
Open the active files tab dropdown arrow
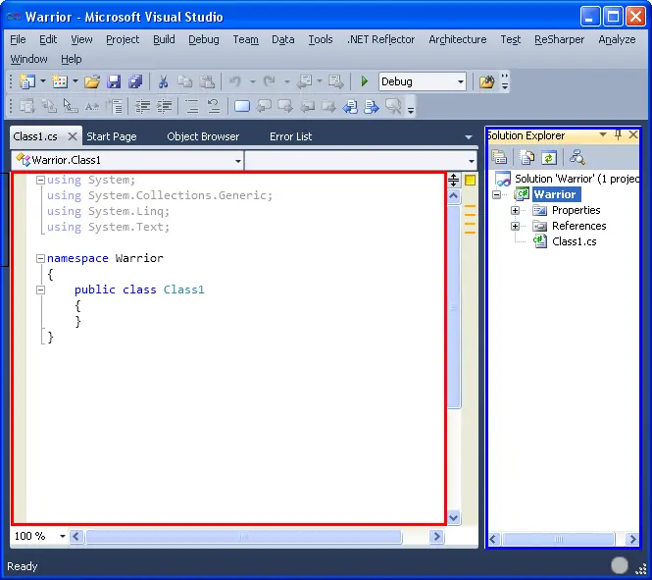[x=469, y=136]
